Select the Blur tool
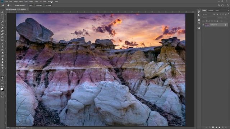This screenshot has width=230, height=129. coord(3,59)
